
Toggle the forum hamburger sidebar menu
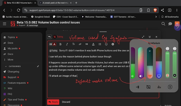coord(4,24)
